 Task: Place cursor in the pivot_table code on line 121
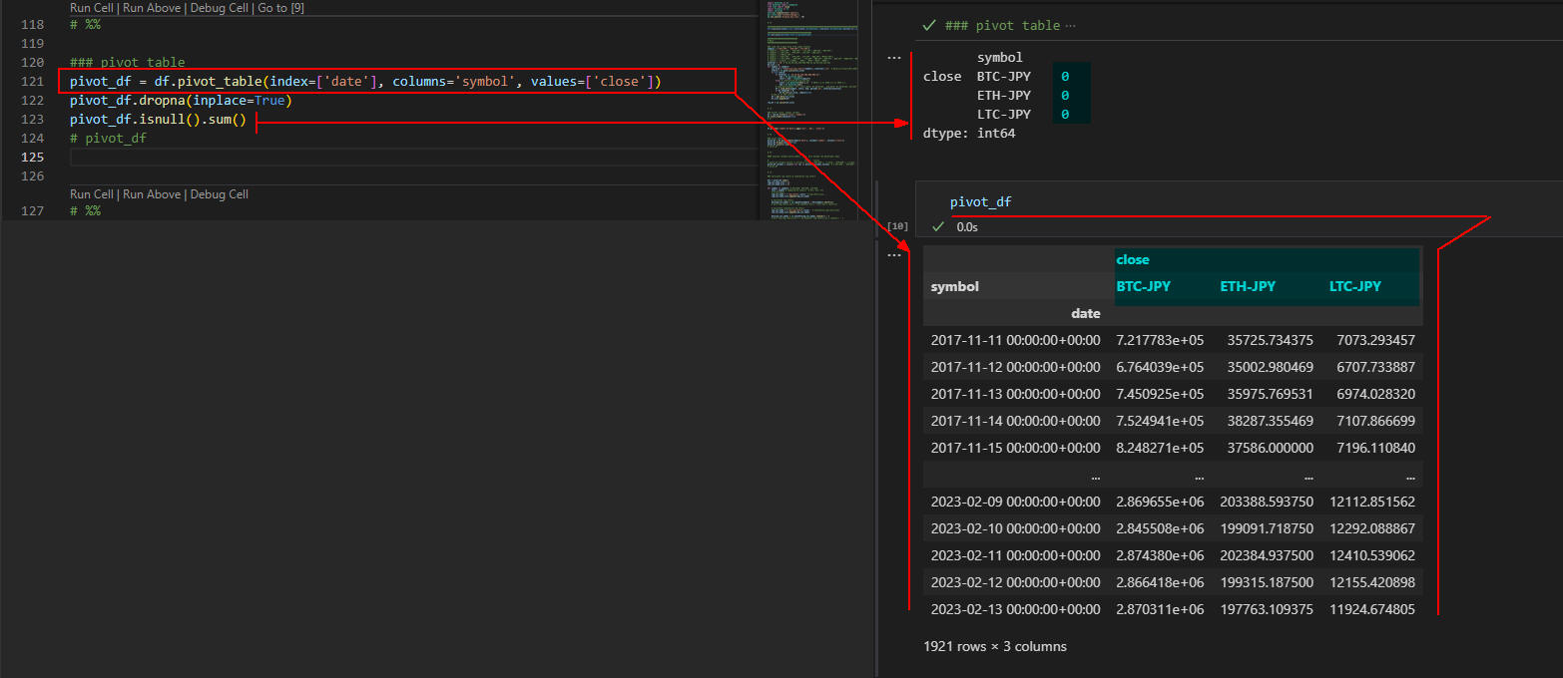[365, 82]
